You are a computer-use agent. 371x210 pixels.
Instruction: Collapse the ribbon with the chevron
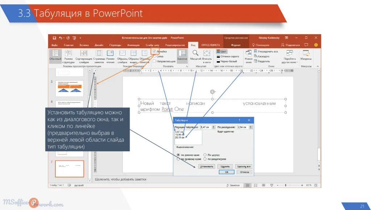[317, 66]
